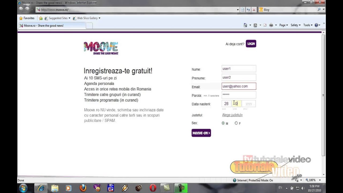The width and height of the screenshot is (343, 193).
Task: Click the red Stop loading icon
Action: coord(254,10)
